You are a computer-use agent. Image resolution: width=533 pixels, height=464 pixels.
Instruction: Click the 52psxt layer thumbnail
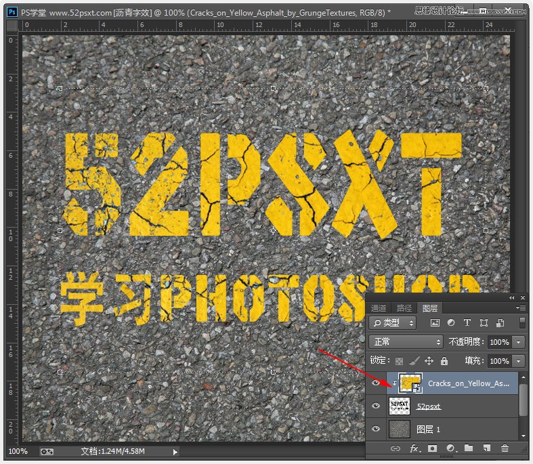point(400,406)
